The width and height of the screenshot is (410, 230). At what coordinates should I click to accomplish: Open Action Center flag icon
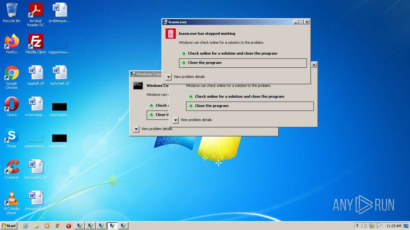click(x=379, y=226)
